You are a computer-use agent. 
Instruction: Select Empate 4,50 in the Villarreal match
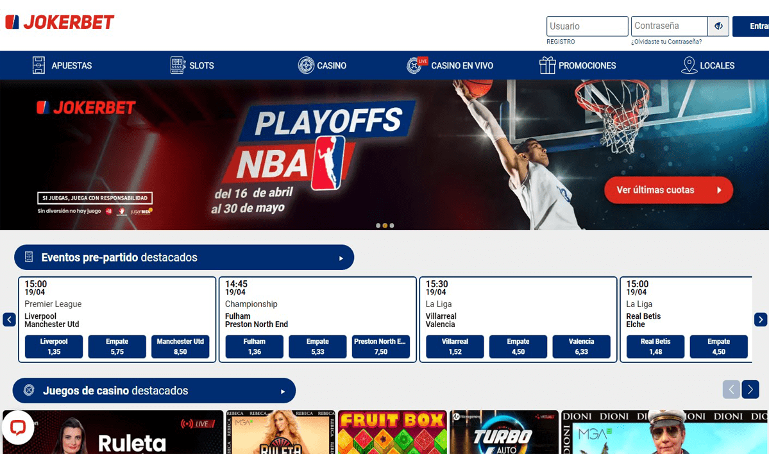coord(518,347)
